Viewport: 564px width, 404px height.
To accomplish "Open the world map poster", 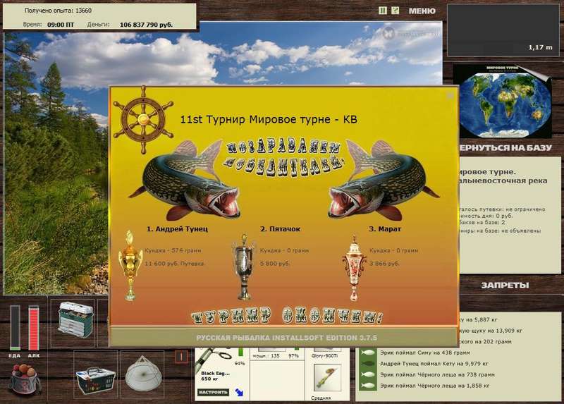I will (x=503, y=102).
